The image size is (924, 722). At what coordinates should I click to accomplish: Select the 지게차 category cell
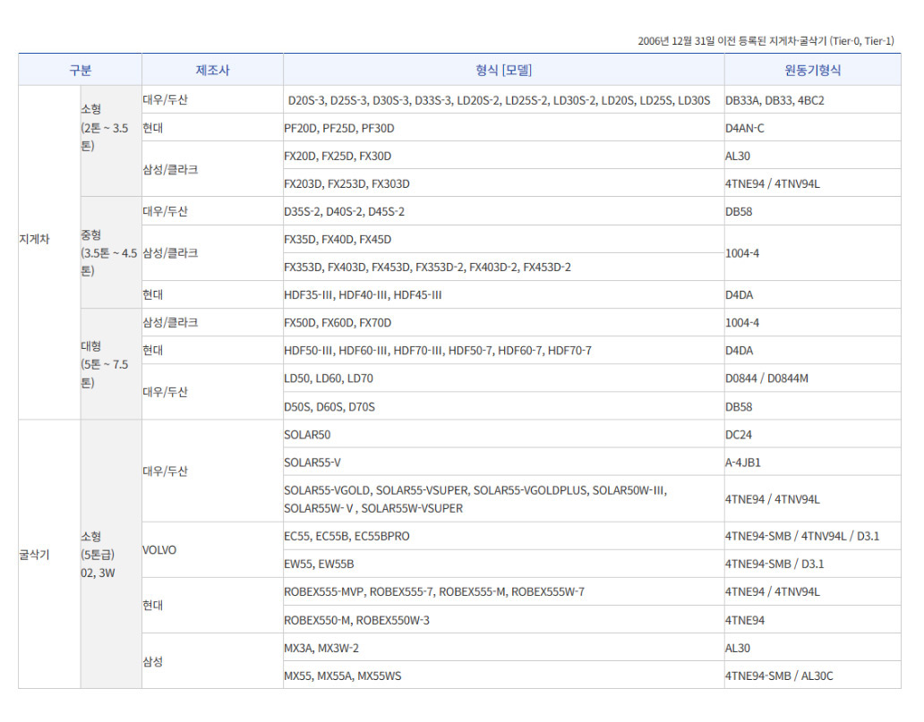coord(49,252)
